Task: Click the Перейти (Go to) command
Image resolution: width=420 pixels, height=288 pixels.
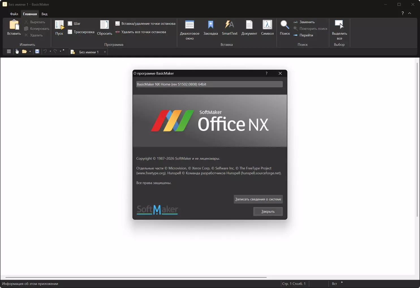Action: (x=303, y=35)
